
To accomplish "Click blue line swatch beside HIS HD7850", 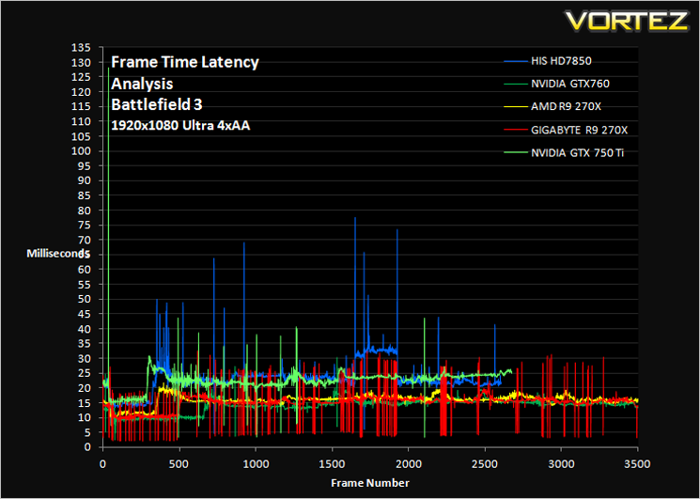I will 515,61.
